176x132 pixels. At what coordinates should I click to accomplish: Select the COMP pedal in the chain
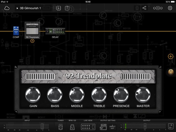(x=16, y=31)
